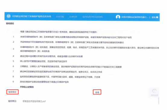Tick the checkbox for item 3
Viewport: 167px width, 110px height.
click(11, 49)
